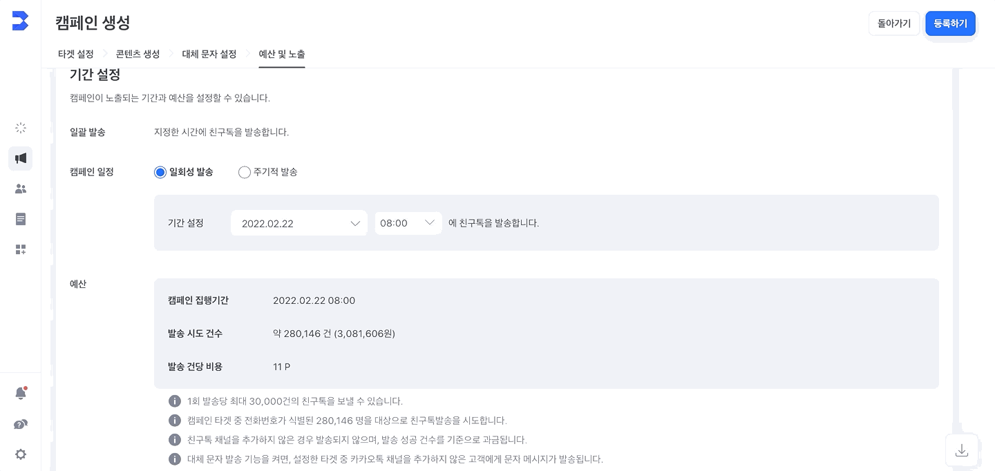Open the people audience icon in sidebar
Screen dimensions: 995x471
click(21, 189)
